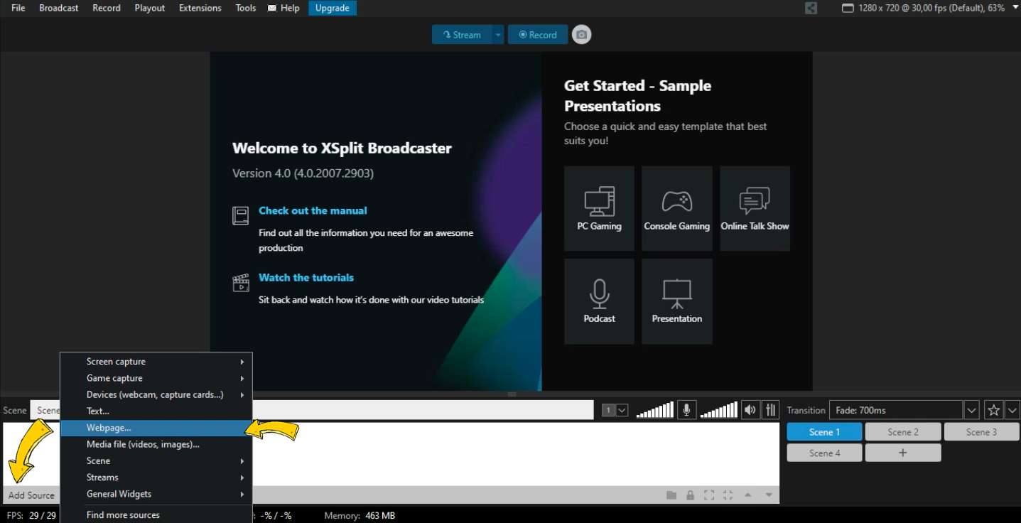
Task: Open the Help menu
Action: click(x=290, y=8)
